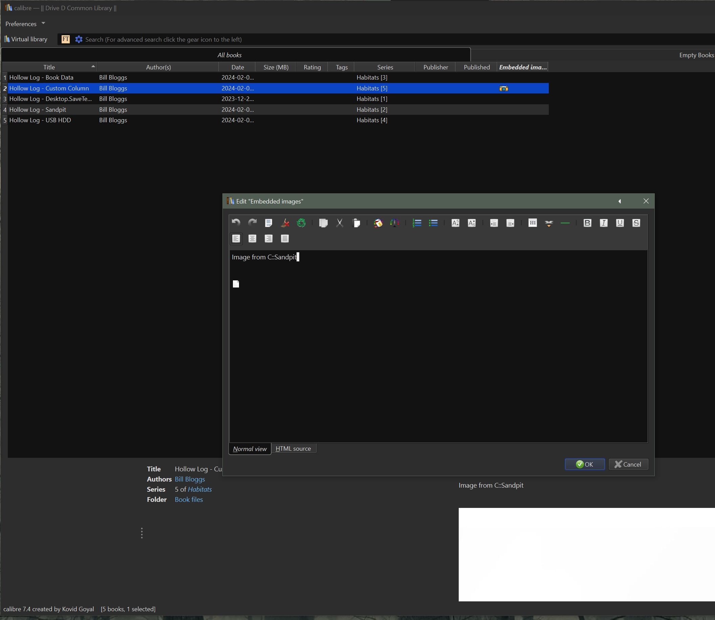
Task: Open the H1 heading style dropdown
Action: [x=533, y=223]
